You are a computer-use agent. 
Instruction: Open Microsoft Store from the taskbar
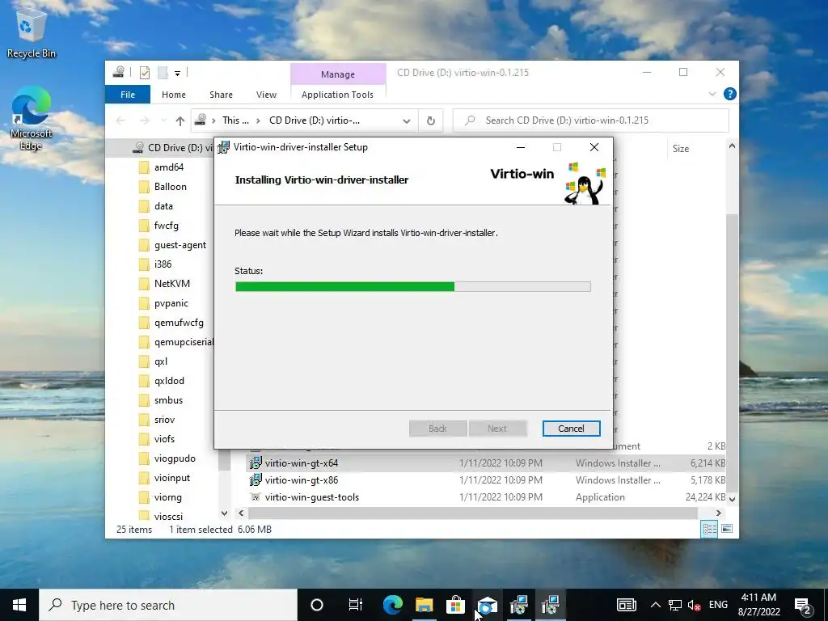(455, 605)
